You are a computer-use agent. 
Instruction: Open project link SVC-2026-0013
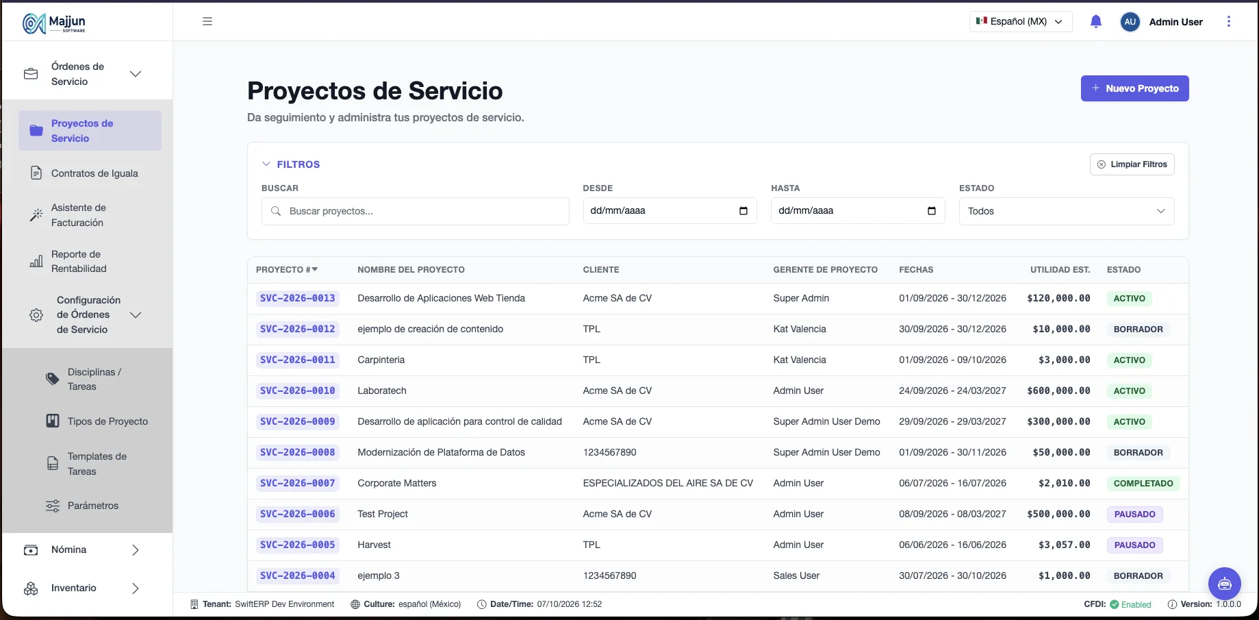point(298,298)
